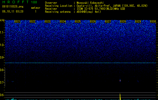Click the HROFFT 1.00 title text

click(x=20, y=2)
